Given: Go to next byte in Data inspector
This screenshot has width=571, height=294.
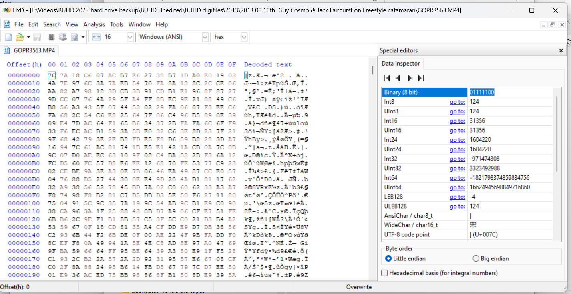Looking at the screenshot, I should 410,78.
